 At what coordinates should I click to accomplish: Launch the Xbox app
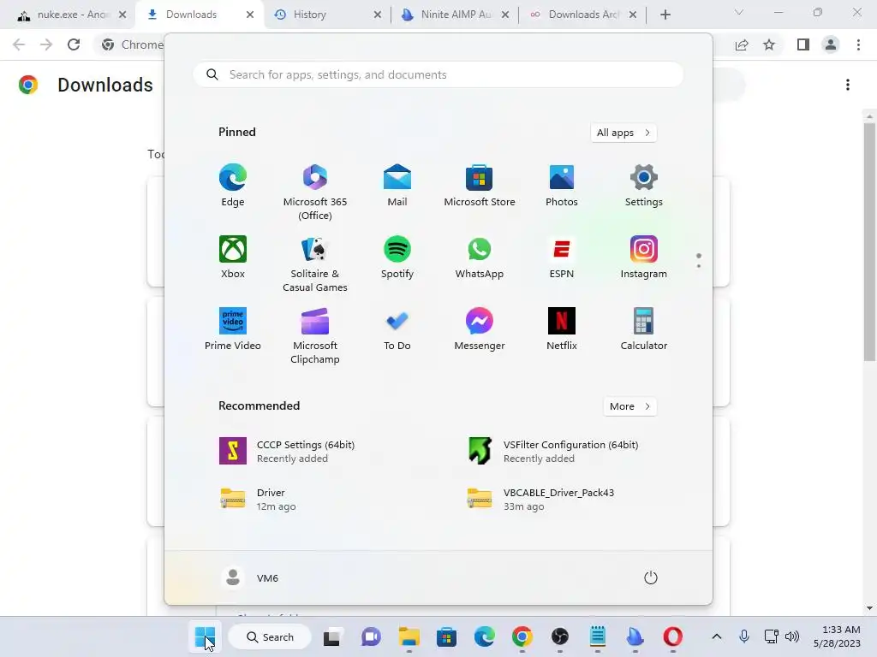[x=233, y=257]
